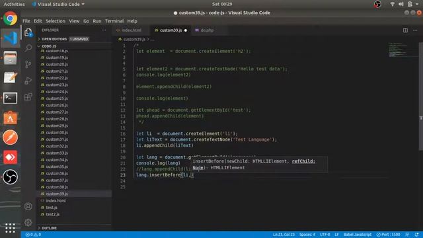Change language mode Babel JavaScript
Viewport: 423px width, 238px height.
click(358, 235)
